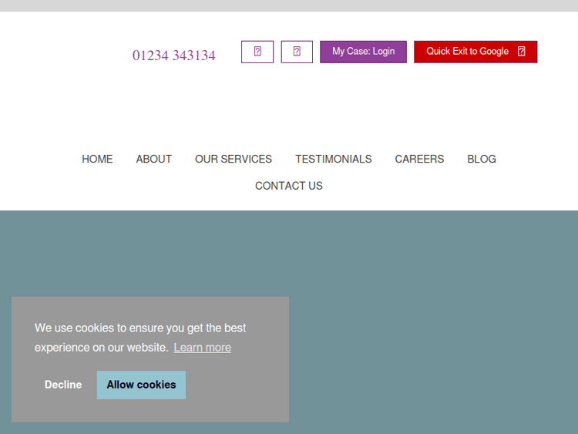Image resolution: width=578 pixels, height=434 pixels.
Task: Open the ABOUT menu item
Action: click(x=154, y=159)
